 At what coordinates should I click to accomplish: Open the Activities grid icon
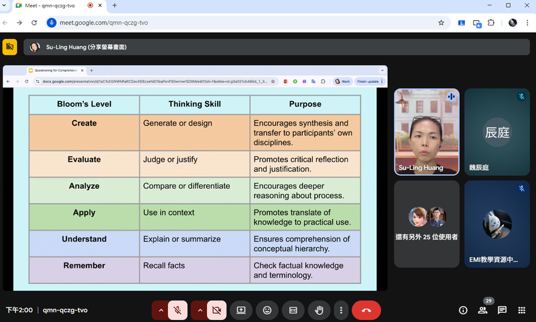click(x=521, y=311)
